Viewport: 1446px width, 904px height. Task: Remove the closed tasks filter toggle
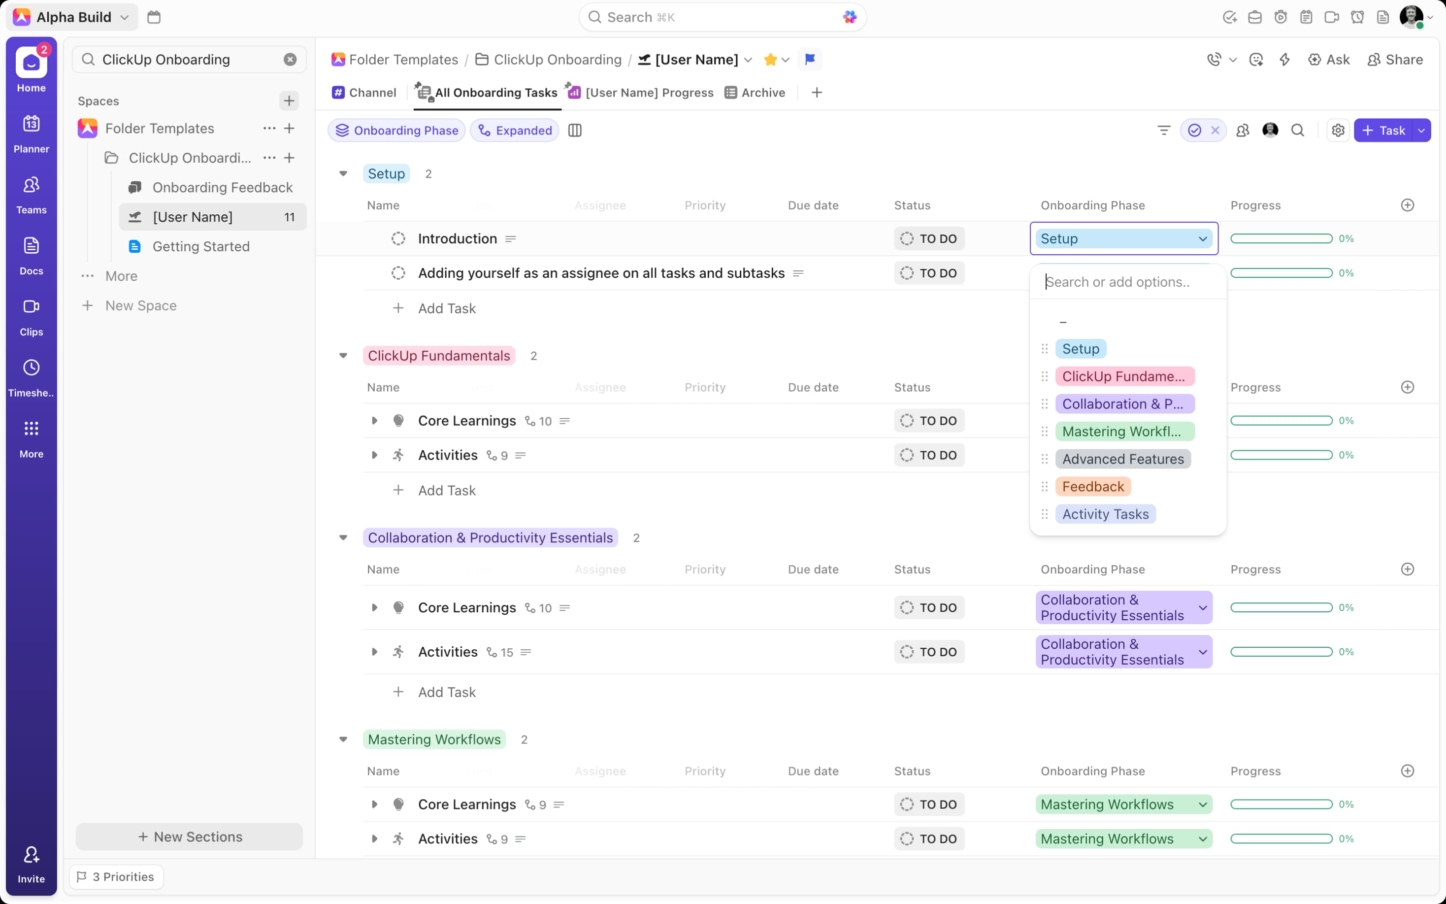(1215, 131)
